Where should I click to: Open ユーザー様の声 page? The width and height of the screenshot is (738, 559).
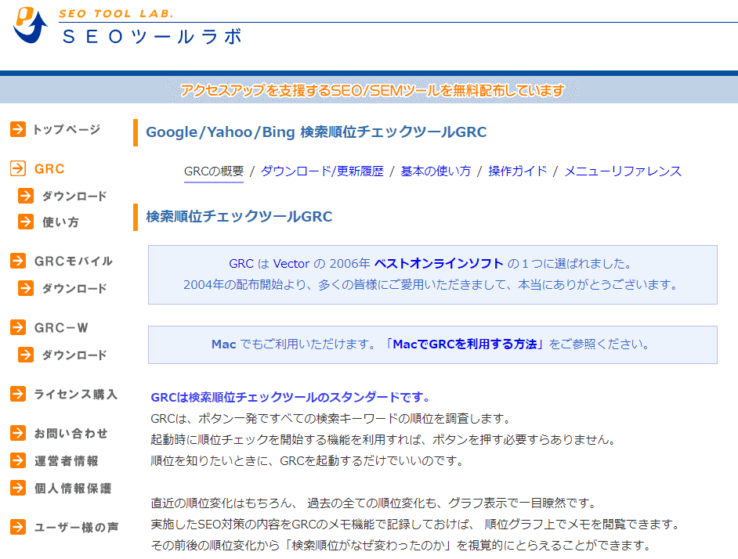(x=76, y=528)
